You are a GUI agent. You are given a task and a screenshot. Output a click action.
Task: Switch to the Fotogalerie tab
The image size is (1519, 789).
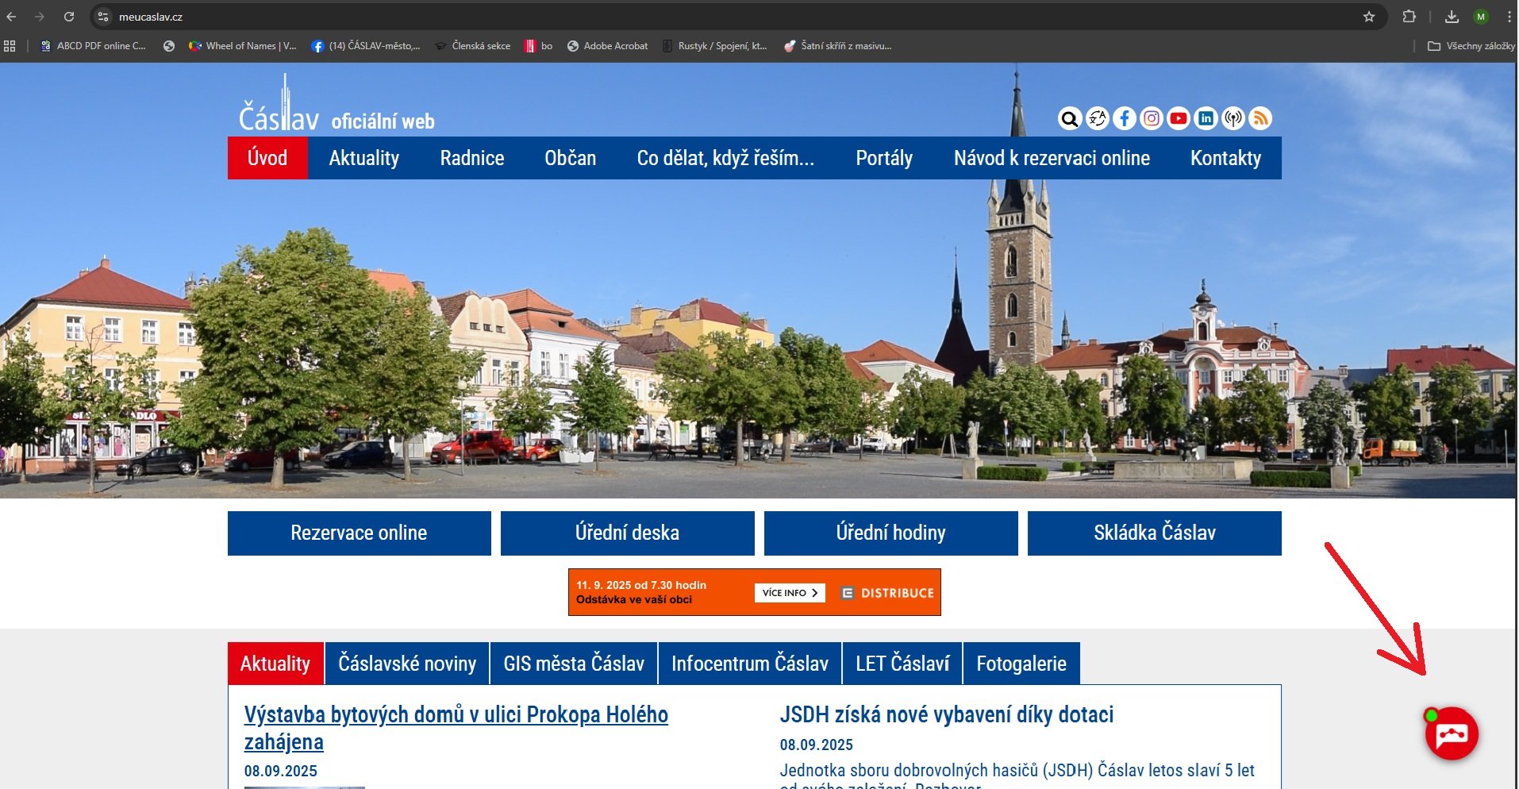pos(1021,664)
